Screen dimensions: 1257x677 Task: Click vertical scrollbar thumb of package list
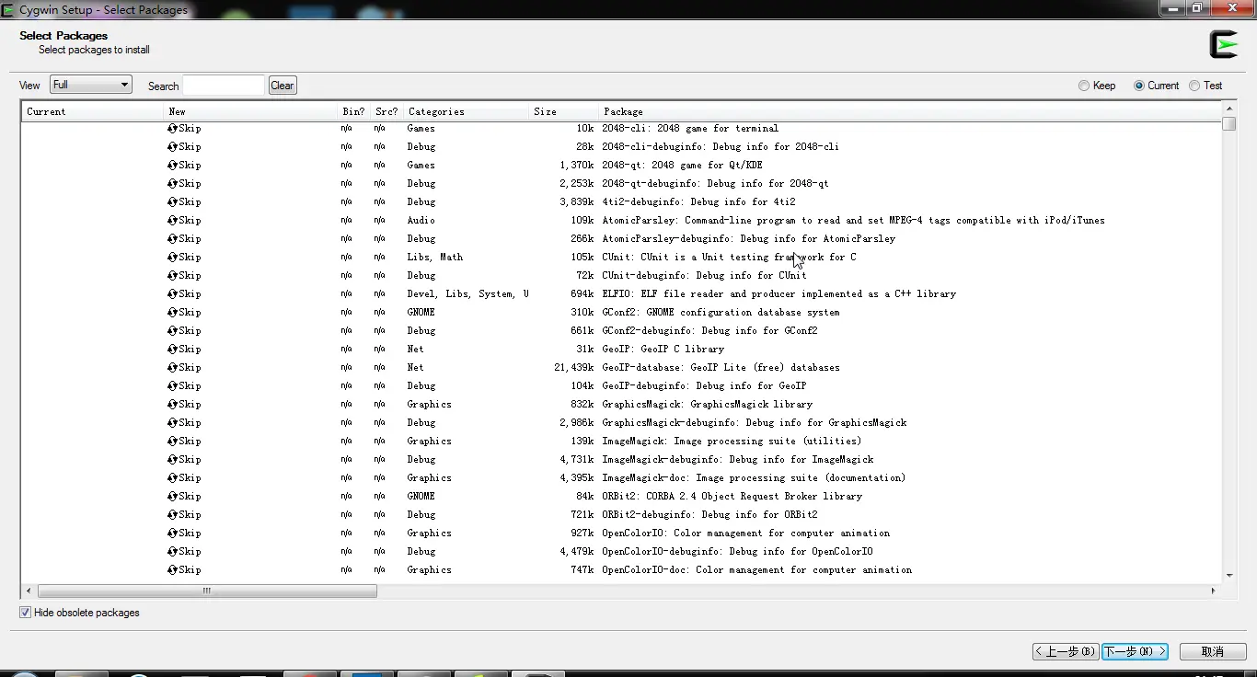[1228, 124]
